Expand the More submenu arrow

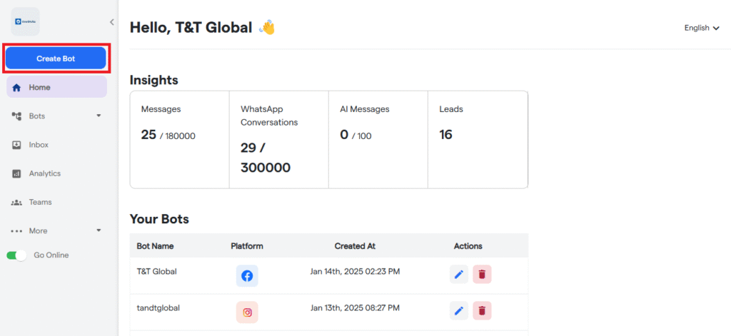(99, 230)
